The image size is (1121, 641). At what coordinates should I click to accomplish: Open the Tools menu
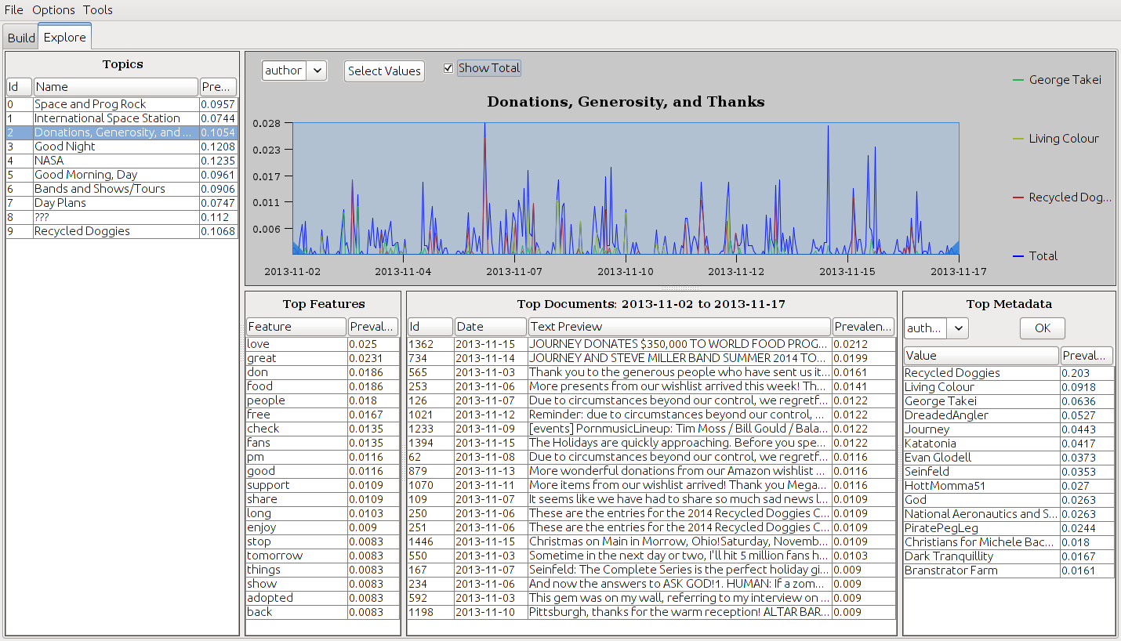tap(98, 9)
